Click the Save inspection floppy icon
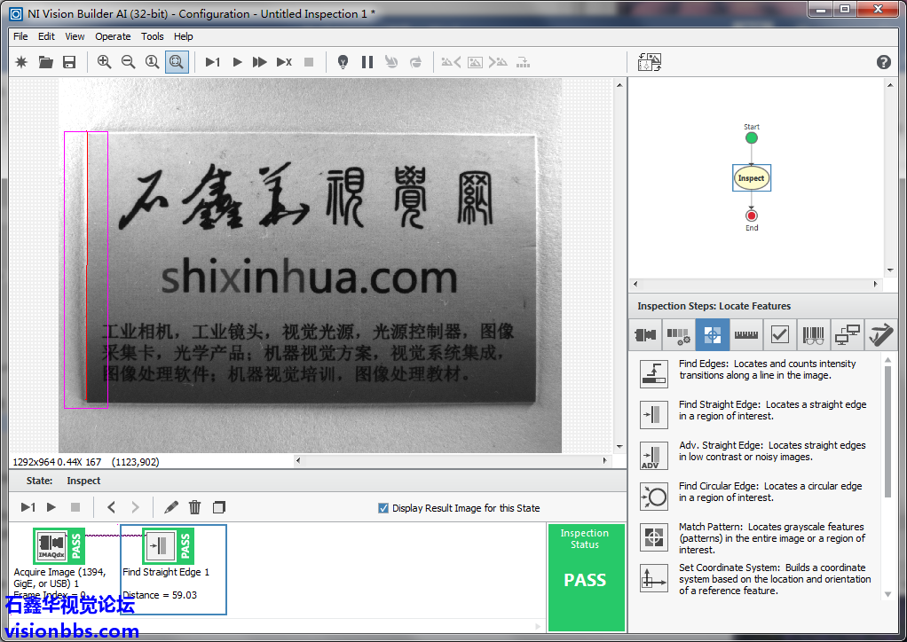The width and height of the screenshot is (907, 642). (69, 62)
